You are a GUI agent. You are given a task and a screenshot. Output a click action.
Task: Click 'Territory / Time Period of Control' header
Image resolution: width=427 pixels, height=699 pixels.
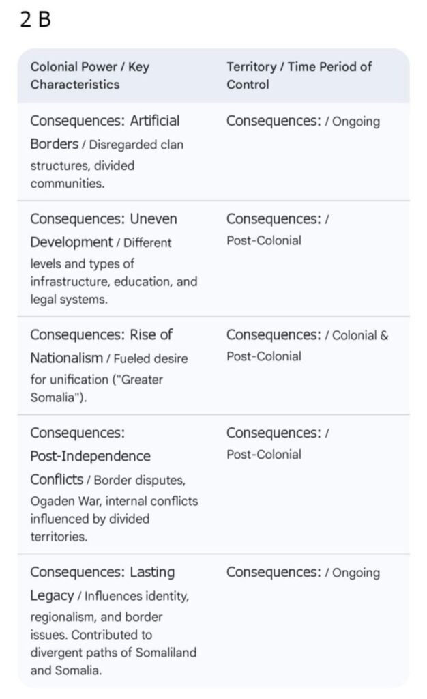tap(299, 76)
